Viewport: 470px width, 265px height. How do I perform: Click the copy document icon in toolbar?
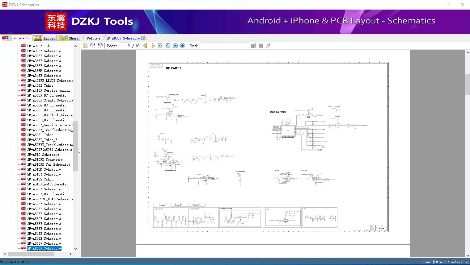tap(85, 46)
